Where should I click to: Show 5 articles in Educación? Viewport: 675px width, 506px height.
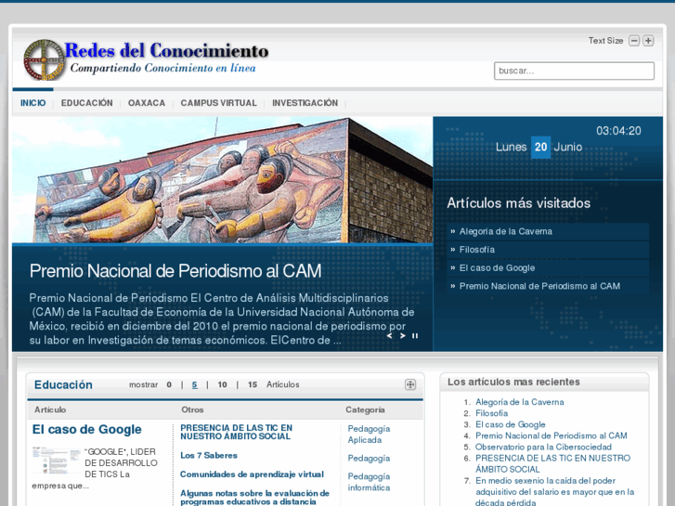(x=195, y=384)
